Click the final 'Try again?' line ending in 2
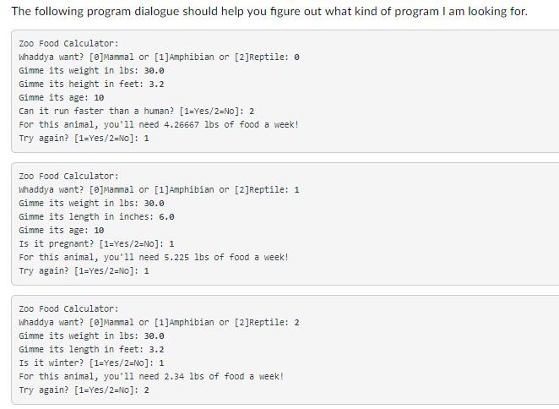Image resolution: width=559 pixels, height=409 pixels. (84, 390)
